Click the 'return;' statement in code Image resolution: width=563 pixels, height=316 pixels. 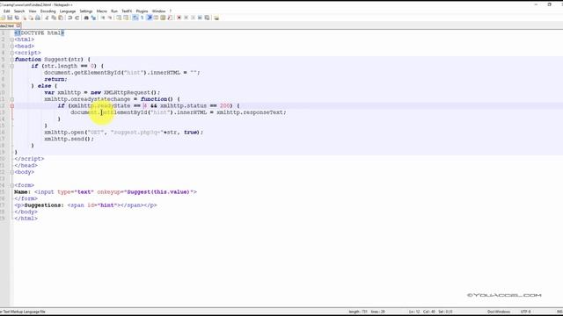(55, 79)
